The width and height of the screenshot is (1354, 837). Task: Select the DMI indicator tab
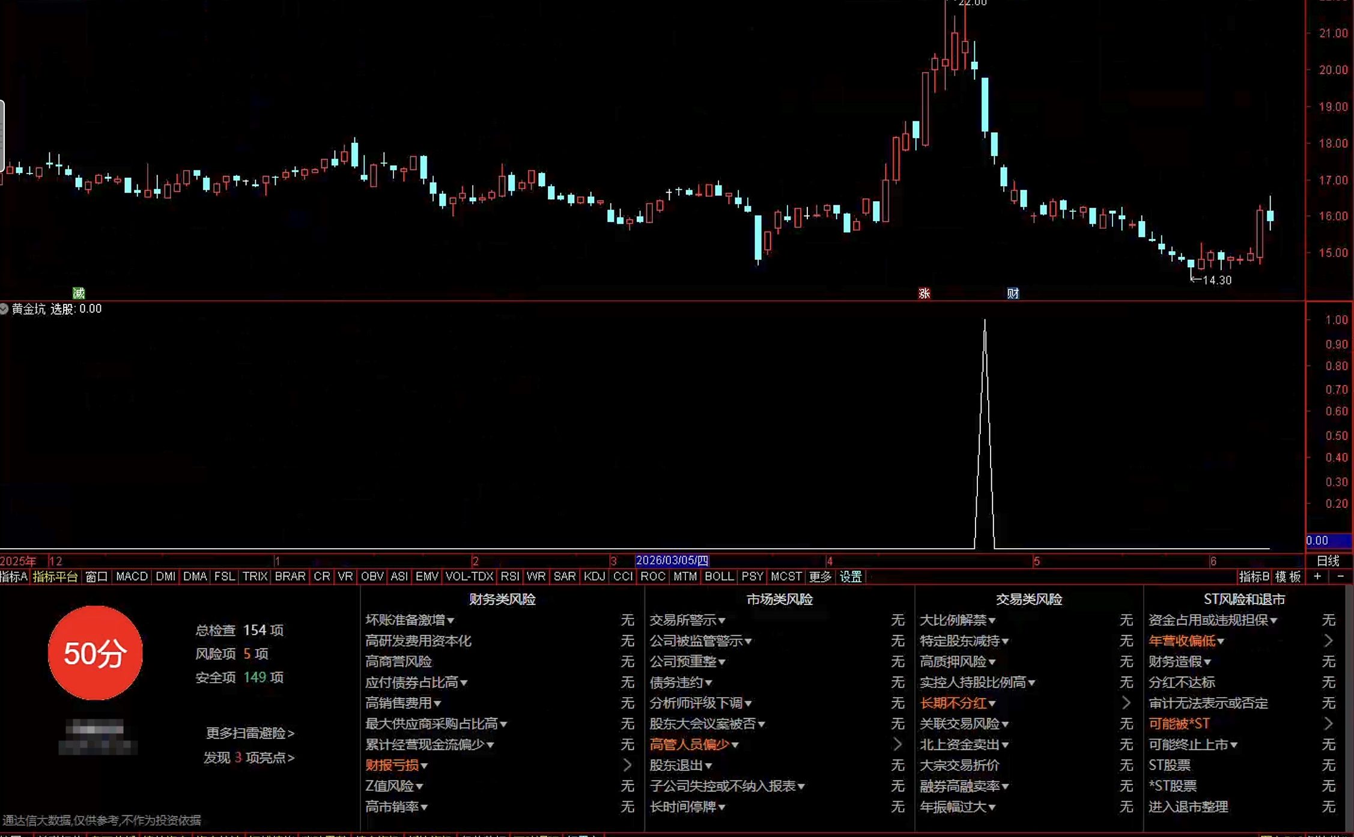165,576
